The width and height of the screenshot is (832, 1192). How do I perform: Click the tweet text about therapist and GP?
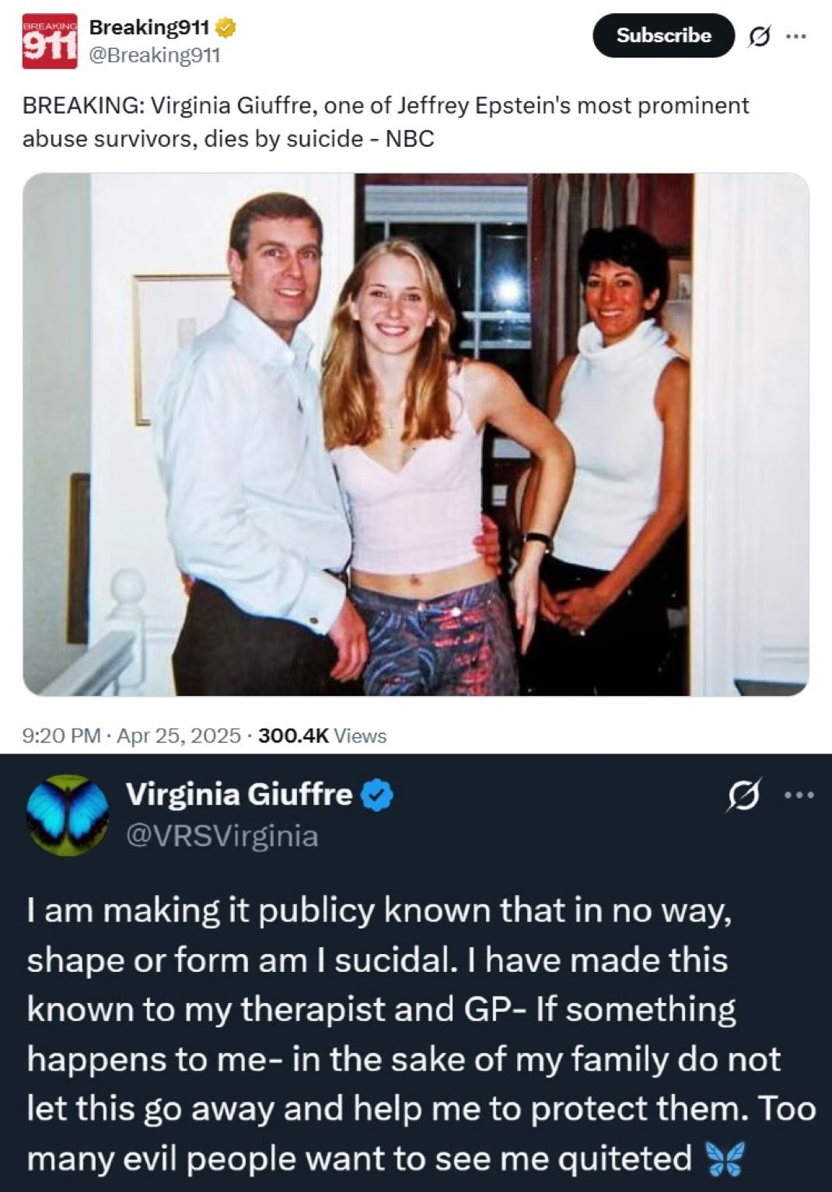point(421,1034)
